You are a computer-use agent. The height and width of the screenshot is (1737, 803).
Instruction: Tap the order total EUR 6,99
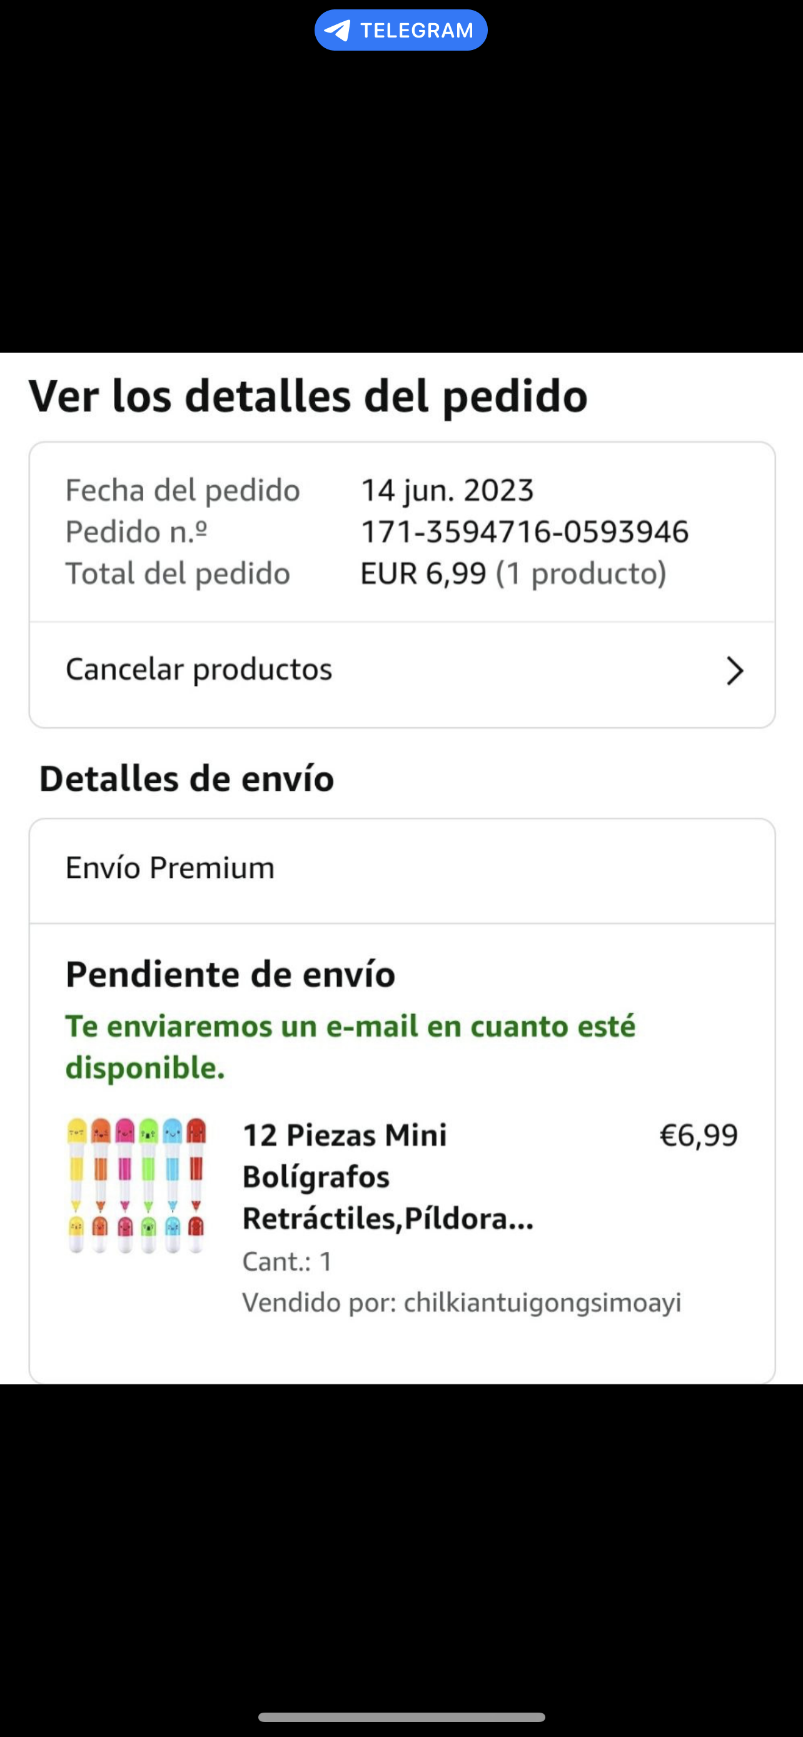coord(423,573)
